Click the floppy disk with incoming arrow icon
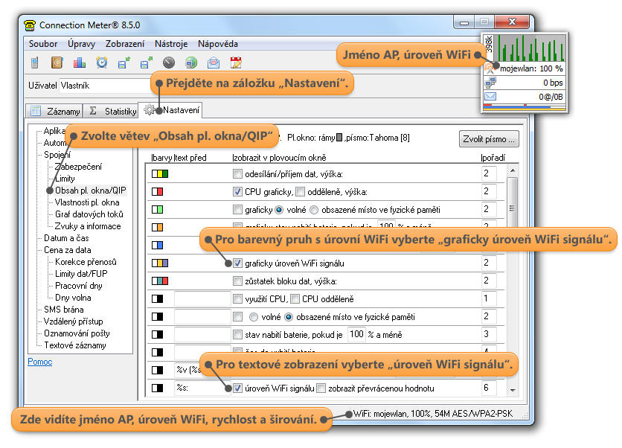This screenshot has height=448, width=622. tap(124, 63)
